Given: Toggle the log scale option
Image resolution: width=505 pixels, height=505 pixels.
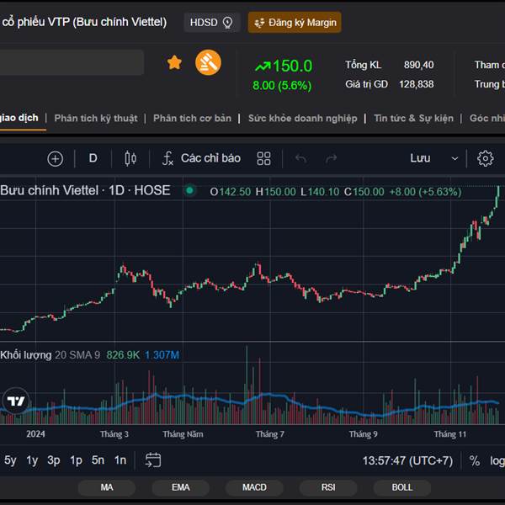Looking at the screenshot, I should tap(497, 461).
